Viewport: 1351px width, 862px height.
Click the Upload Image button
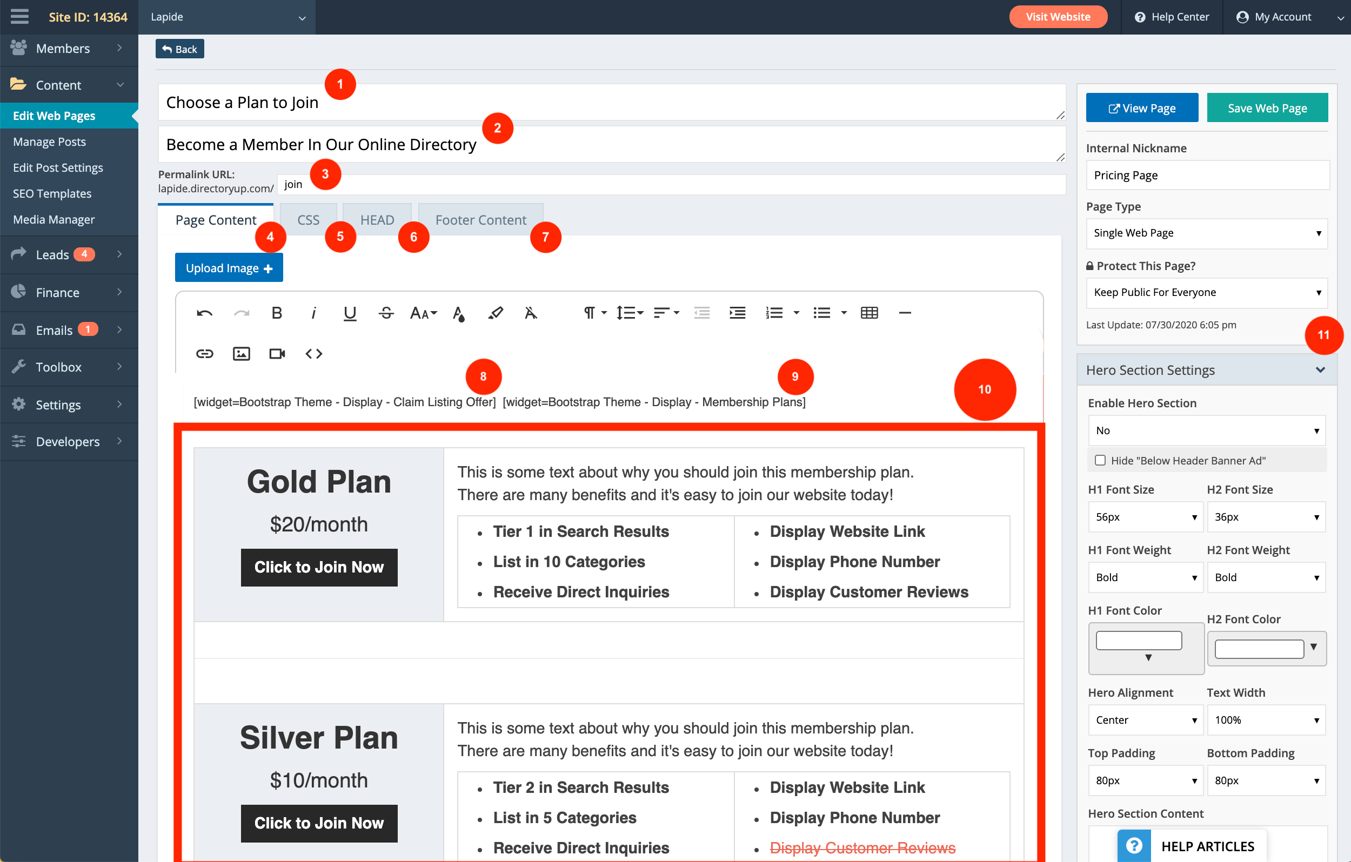click(x=229, y=267)
